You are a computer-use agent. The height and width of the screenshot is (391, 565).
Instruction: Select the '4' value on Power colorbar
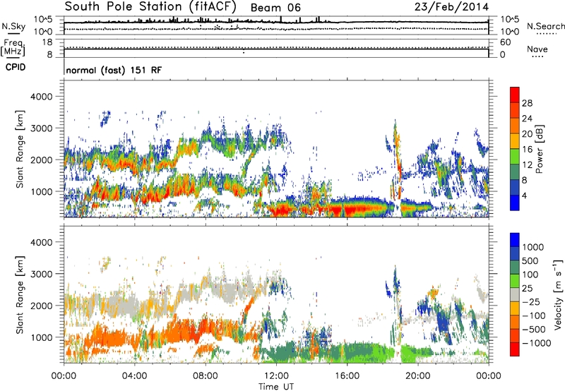click(x=524, y=195)
